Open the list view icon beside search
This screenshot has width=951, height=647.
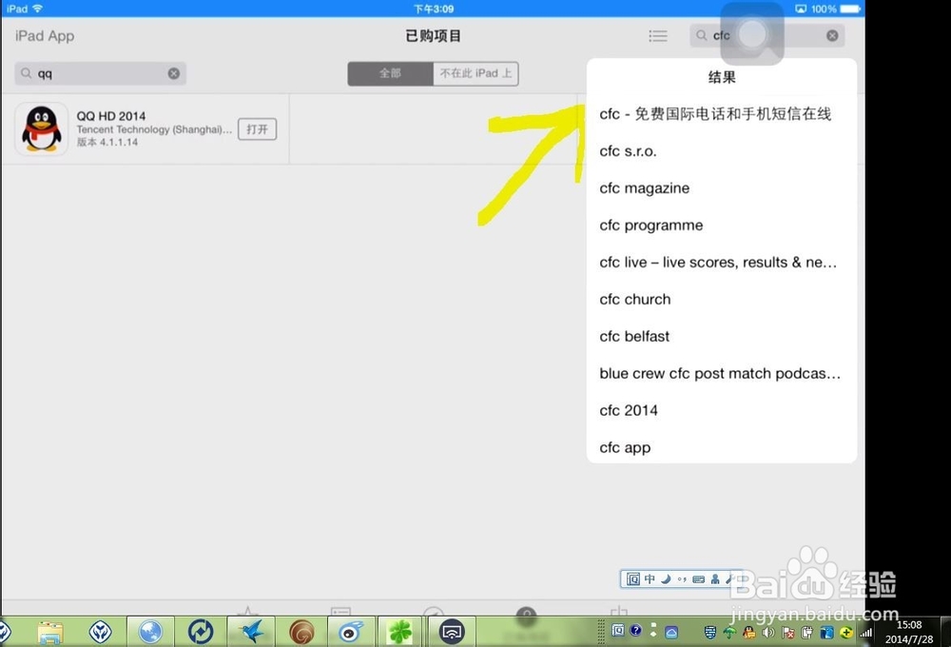pos(658,36)
